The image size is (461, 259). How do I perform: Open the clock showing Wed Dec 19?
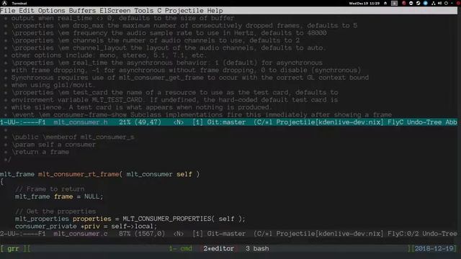[x=364, y=3]
